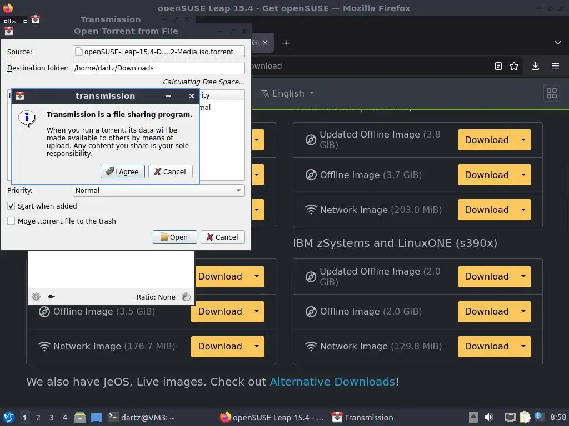Screen dimensions: 569x426
Task: Click wifi icon beside Network Image 203.0 MiB
Action: pos(311,210)
